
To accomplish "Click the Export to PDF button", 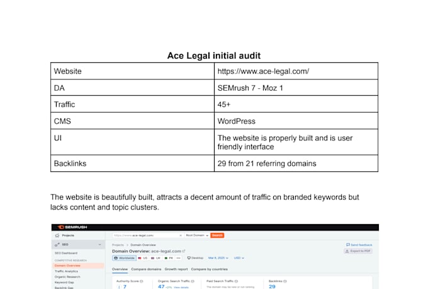I will click(358, 251).
